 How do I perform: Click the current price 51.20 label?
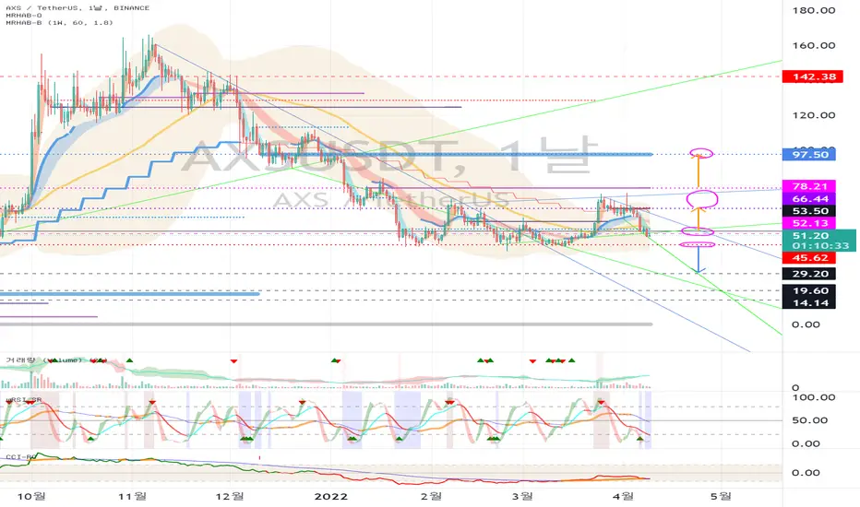pyautogui.click(x=810, y=236)
